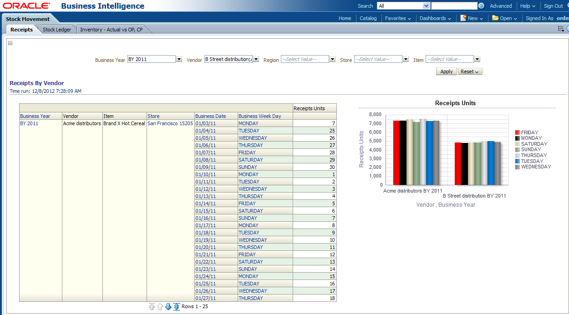Click the San Francisco 15205 store link
The height and width of the screenshot is (315, 569).
170,123
